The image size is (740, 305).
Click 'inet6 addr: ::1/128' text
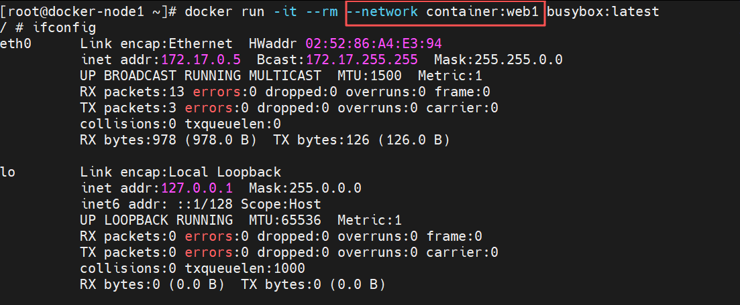click(157, 204)
